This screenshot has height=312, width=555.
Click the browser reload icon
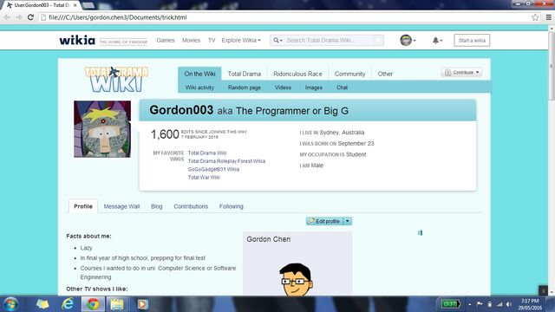click(x=31, y=17)
